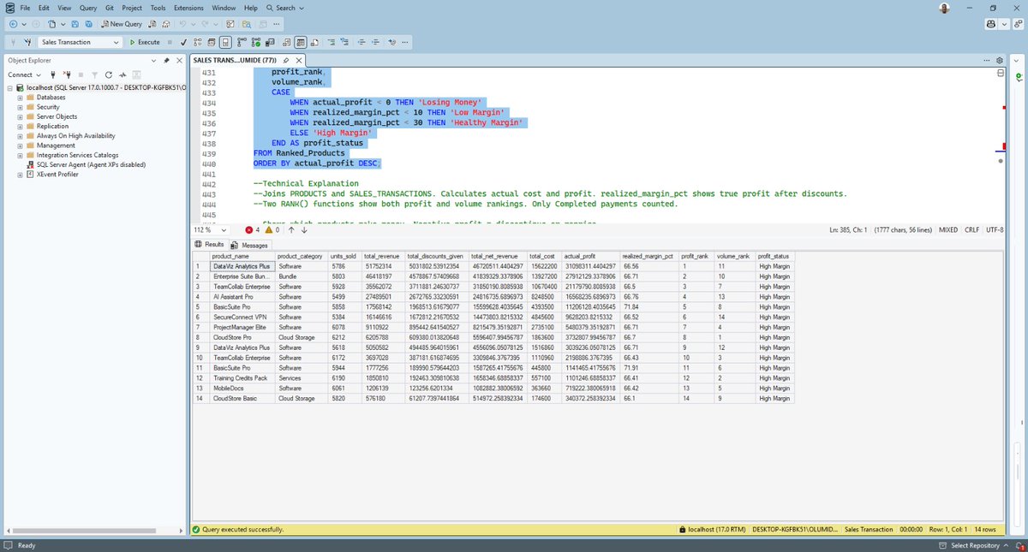Click Increase Indent icon

pyautogui.click(x=375, y=42)
